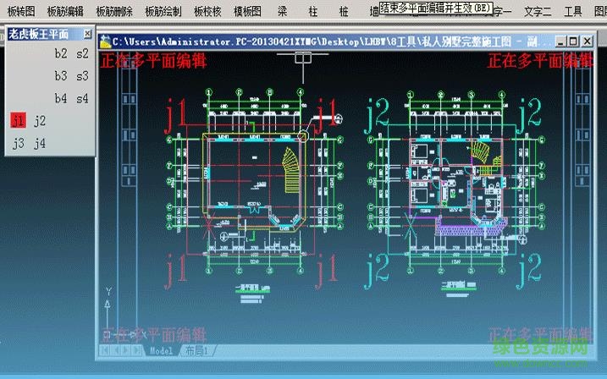Open the 板筋编辑 menu
Viewport: 607px width, 379px height.
point(65,11)
